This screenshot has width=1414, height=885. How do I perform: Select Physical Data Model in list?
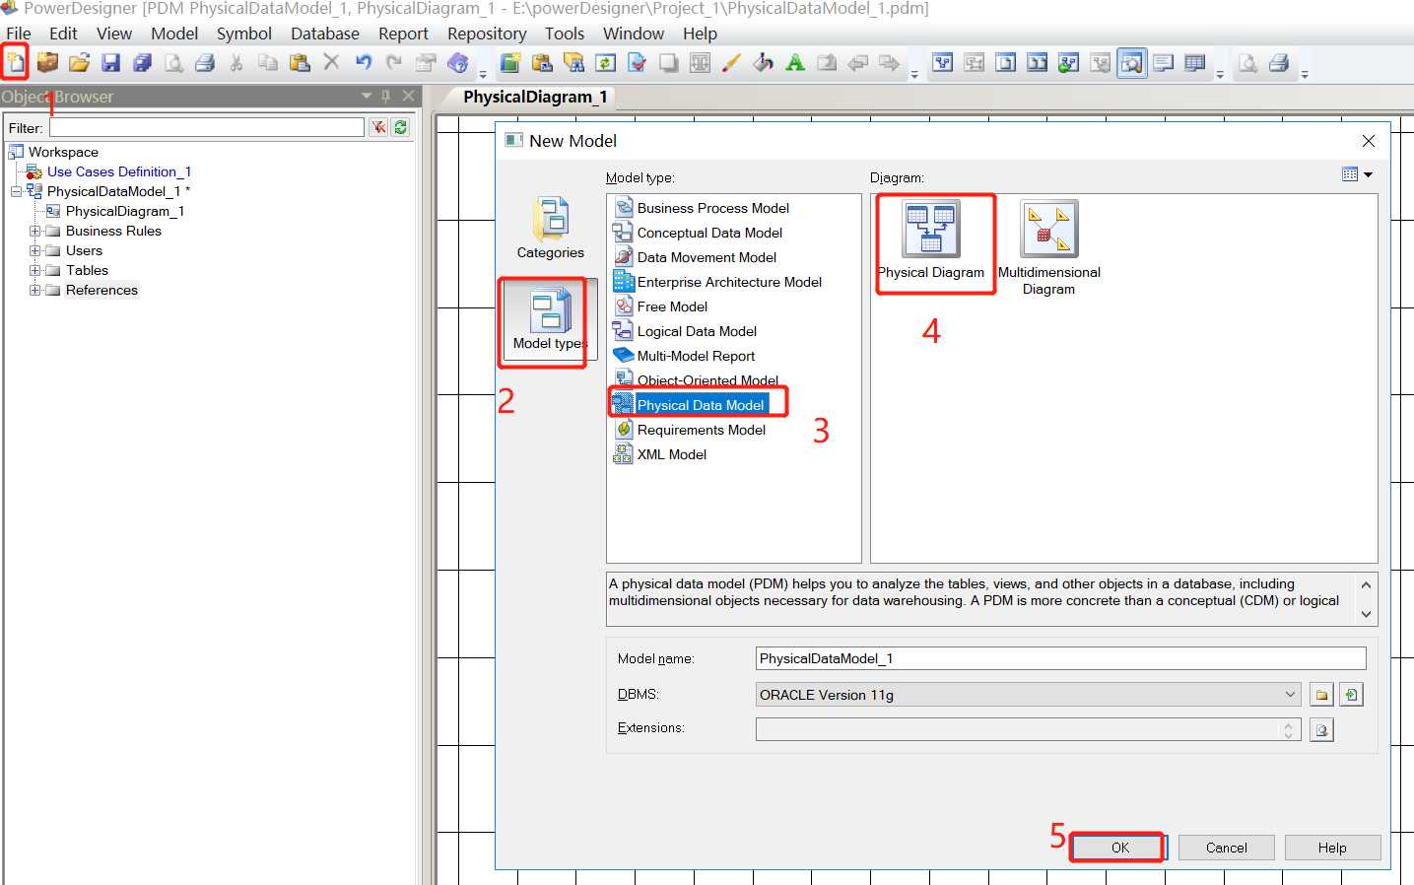point(701,405)
